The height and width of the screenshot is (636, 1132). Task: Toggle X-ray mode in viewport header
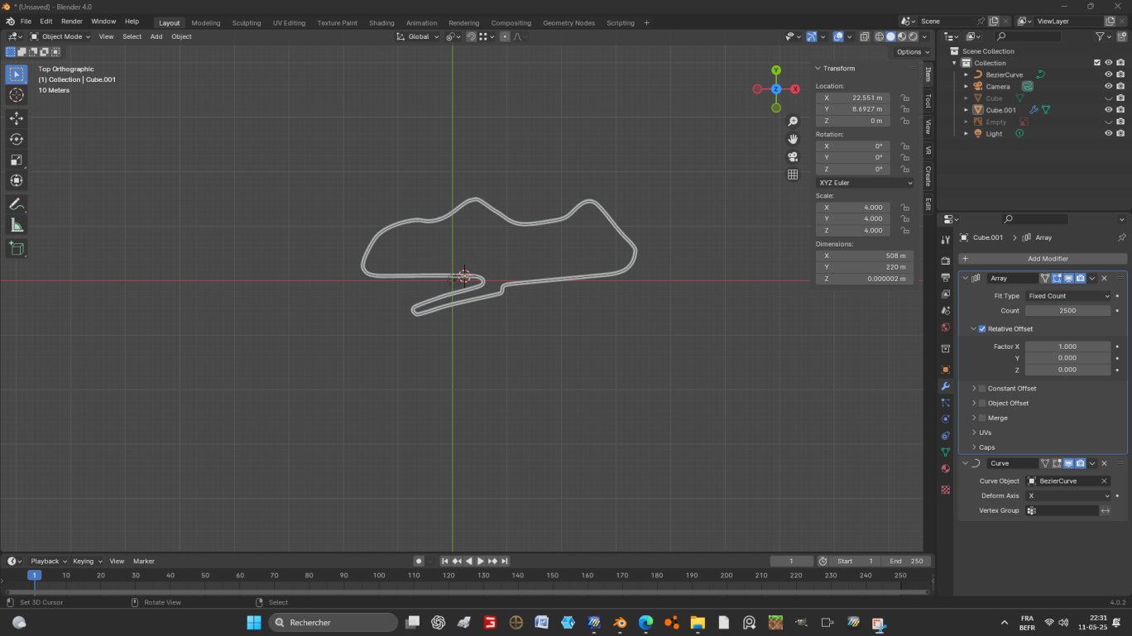864,36
